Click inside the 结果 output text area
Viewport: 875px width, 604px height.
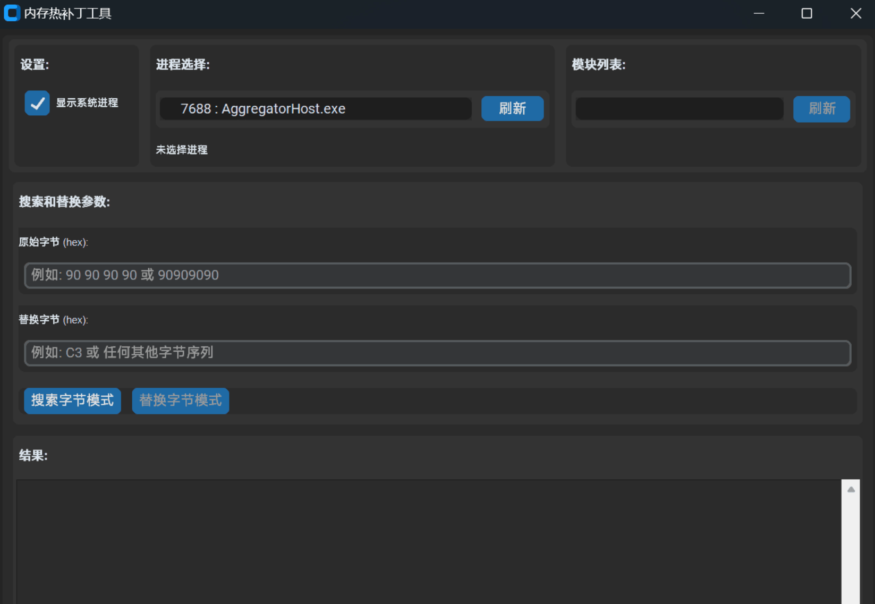pyautogui.click(x=428, y=541)
